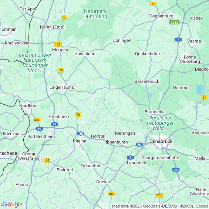This screenshot has height=209, width=209.
Task: Click the 481 road shield south of Greven
Action: [x=112, y=194]
